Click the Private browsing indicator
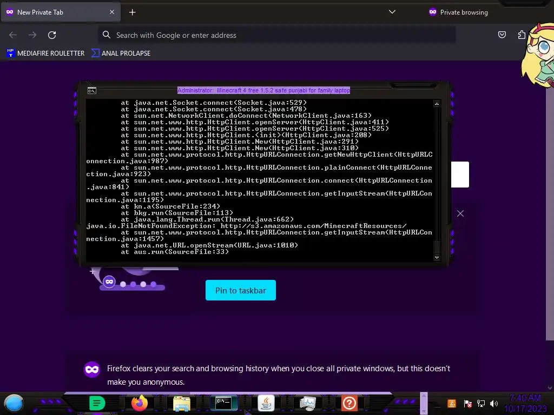The height and width of the screenshot is (415, 554). pyautogui.click(x=458, y=12)
